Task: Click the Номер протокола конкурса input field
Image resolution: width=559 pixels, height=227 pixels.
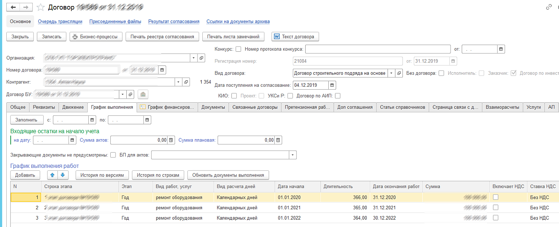Action: point(378,49)
